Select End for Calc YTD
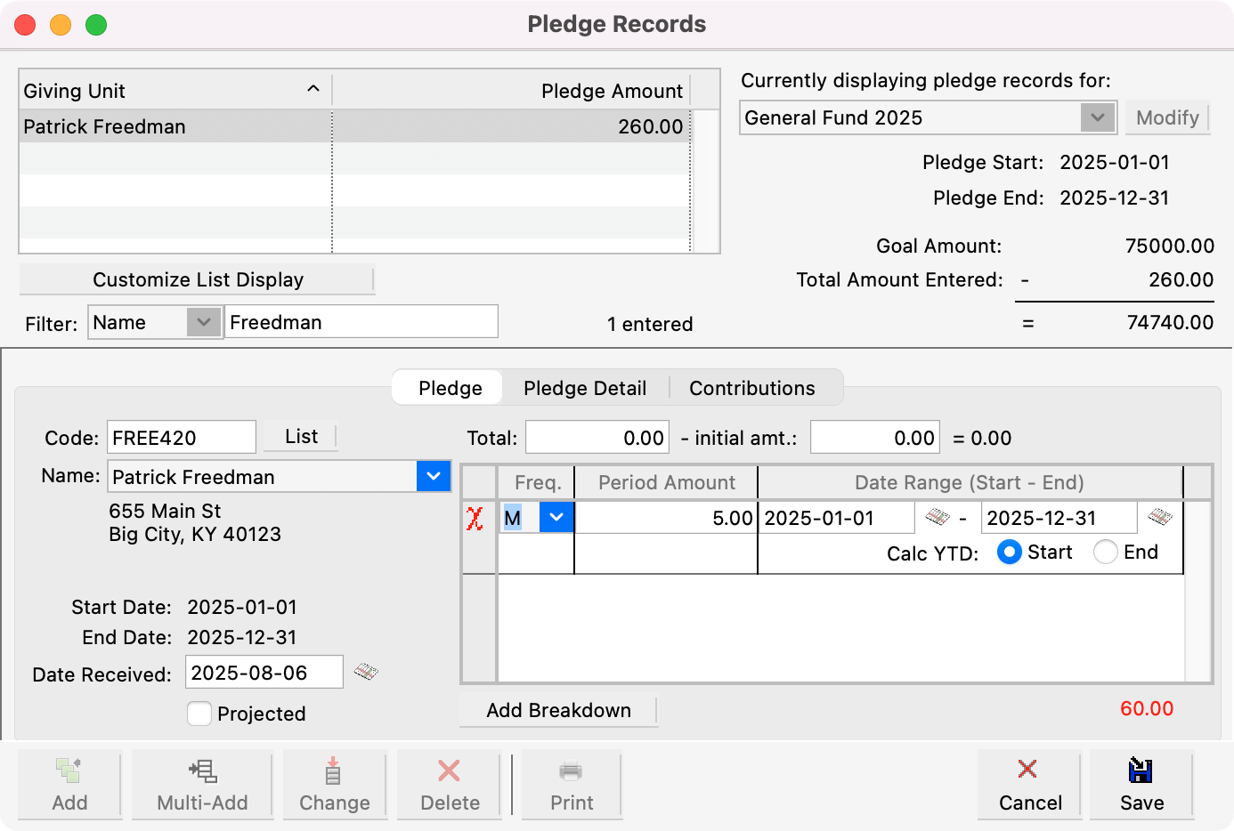The width and height of the screenshot is (1234, 831). click(1105, 552)
